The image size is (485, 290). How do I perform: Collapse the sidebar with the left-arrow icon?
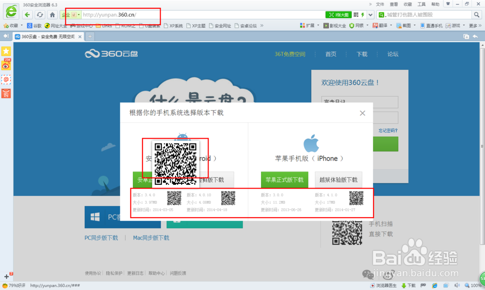[5, 36]
